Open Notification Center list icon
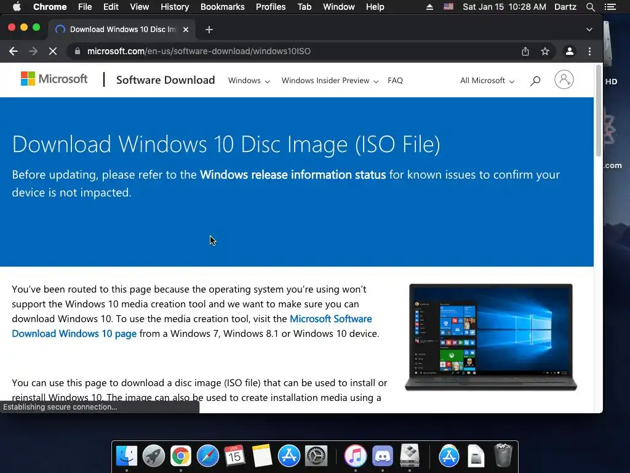The height and width of the screenshot is (473, 630). point(610,7)
